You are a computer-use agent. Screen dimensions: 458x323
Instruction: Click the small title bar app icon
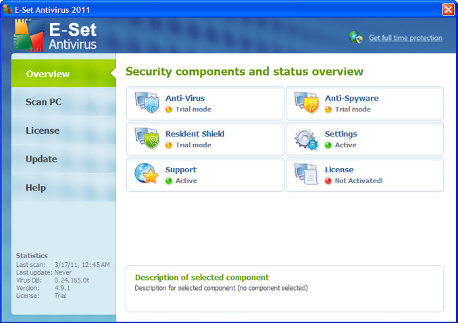[x=7, y=9]
